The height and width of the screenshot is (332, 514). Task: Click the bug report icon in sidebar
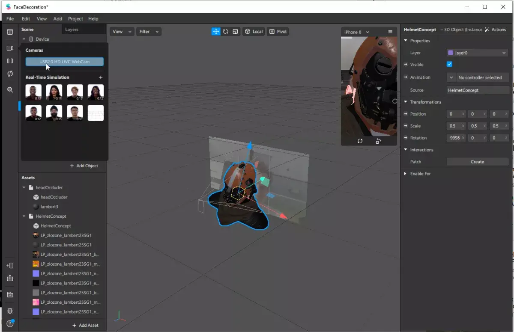[10, 311]
